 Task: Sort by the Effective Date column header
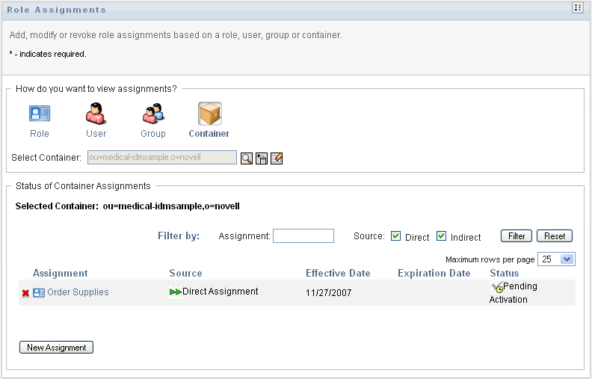coord(338,273)
